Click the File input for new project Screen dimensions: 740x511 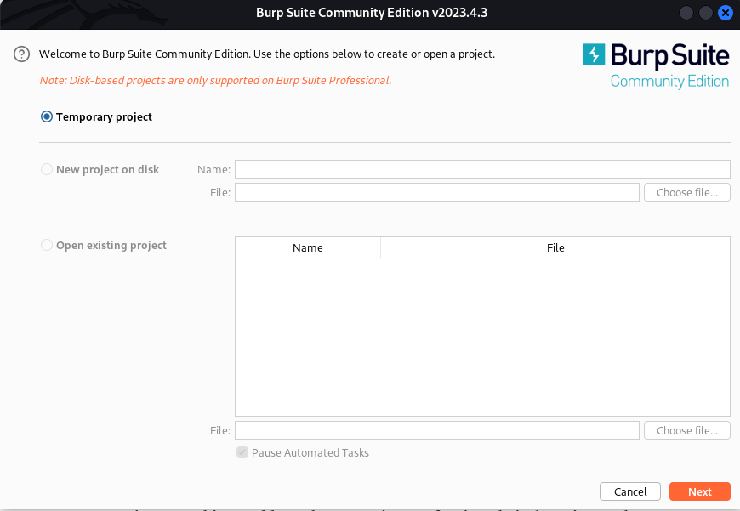(437, 191)
